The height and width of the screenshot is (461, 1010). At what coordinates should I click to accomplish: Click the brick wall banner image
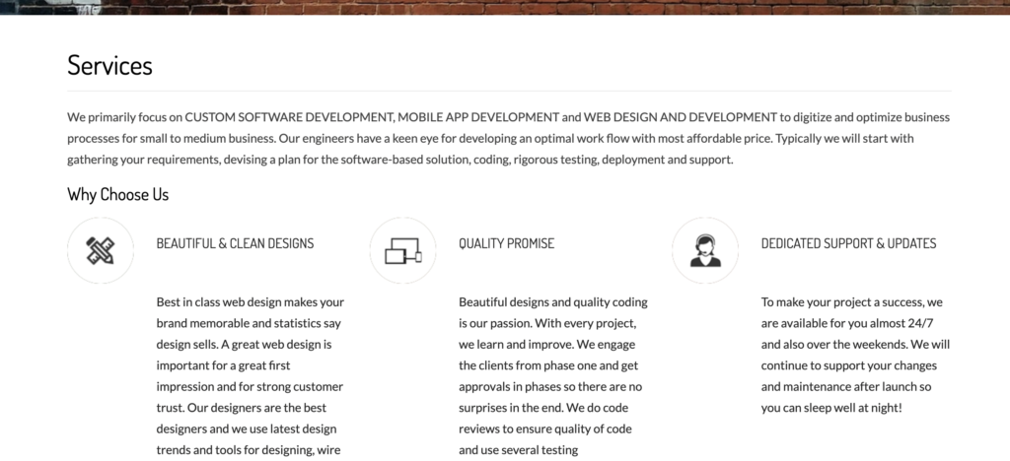tap(505, 7)
